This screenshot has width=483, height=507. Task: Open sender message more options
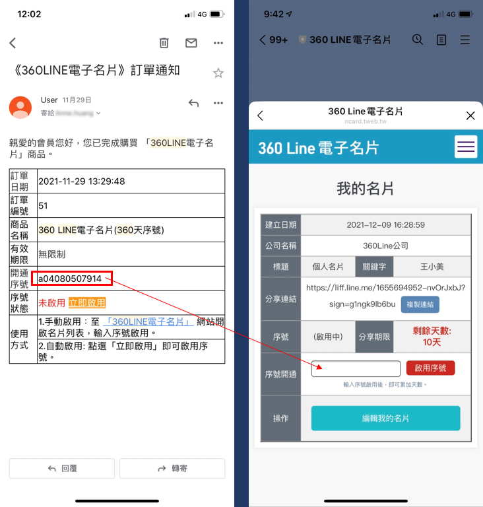(x=218, y=103)
